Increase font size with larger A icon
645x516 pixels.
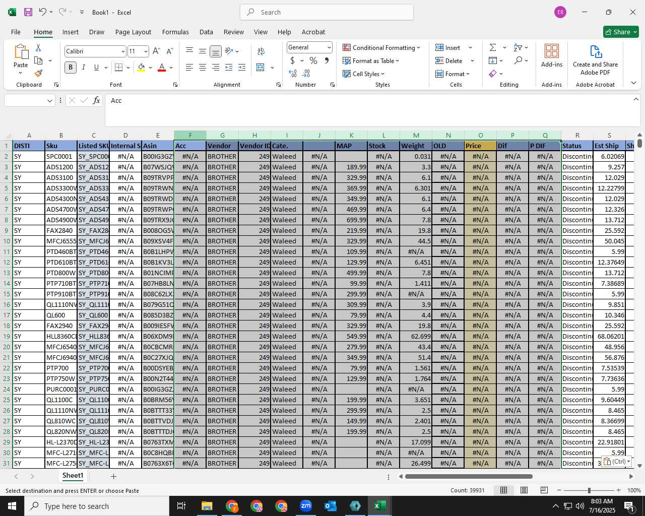tap(156, 51)
